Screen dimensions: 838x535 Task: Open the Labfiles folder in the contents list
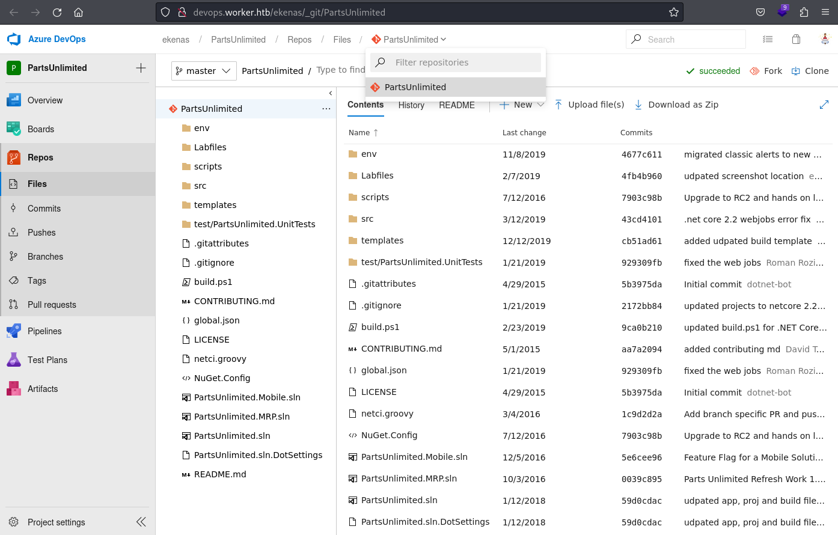(377, 176)
